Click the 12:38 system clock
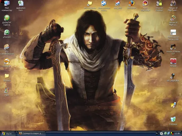Screen dimensions: 182x136 pyautogui.click(x=177, y=134)
